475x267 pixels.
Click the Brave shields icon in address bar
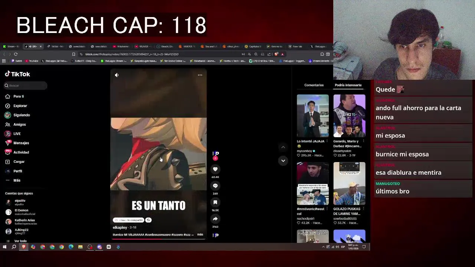click(276, 54)
